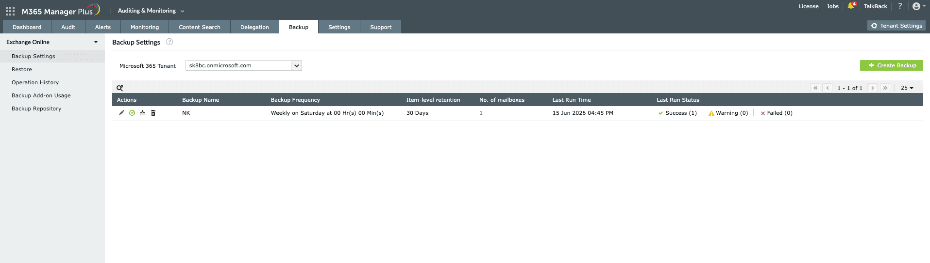Image resolution: width=930 pixels, height=263 pixels.
Task: Open the Support tab
Action: pyautogui.click(x=381, y=27)
